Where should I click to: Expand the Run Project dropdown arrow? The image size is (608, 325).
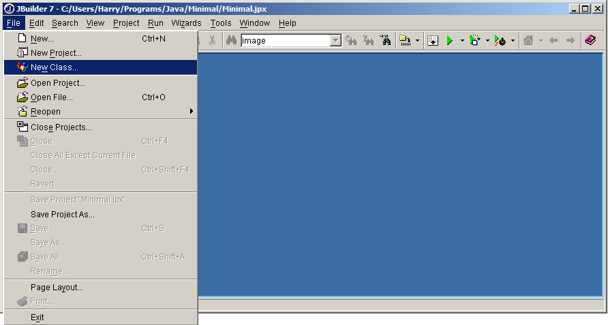(462, 40)
